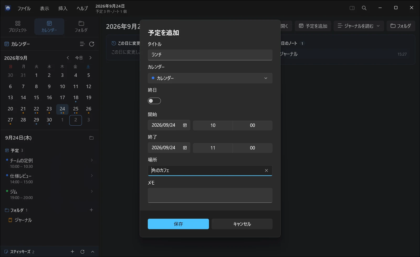The width and height of the screenshot is (420, 257).
Task: Switch to the フォルダ tab in sidebar
Action: [x=81, y=26]
